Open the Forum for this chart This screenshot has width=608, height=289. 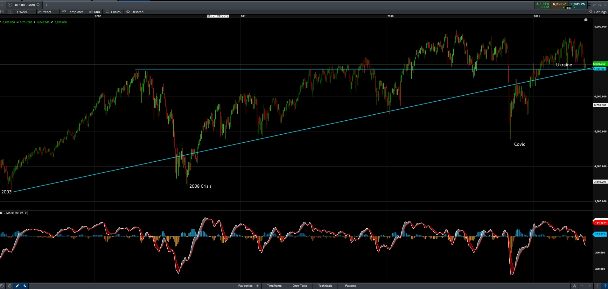113,12
